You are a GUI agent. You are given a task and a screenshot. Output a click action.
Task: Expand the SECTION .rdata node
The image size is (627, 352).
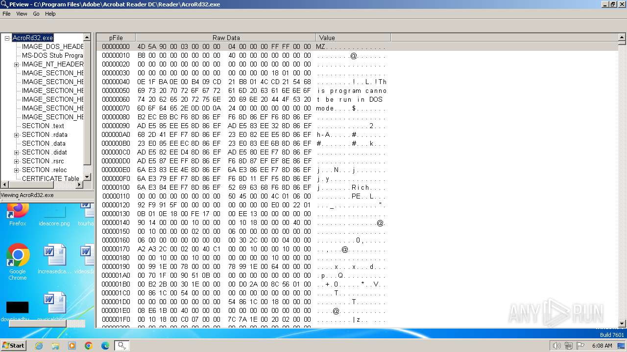[16, 135]
